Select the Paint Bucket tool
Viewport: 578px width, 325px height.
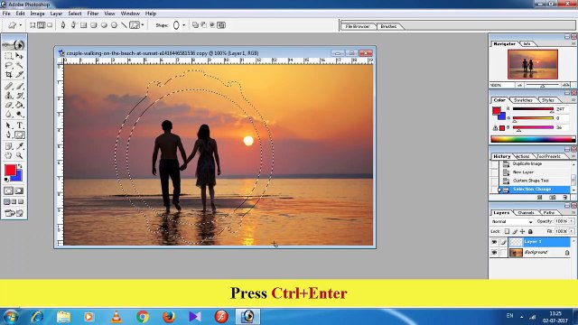[x=20, y=105]
